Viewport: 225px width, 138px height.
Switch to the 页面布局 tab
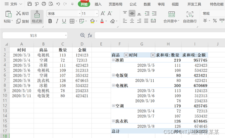tap(116, 4)
